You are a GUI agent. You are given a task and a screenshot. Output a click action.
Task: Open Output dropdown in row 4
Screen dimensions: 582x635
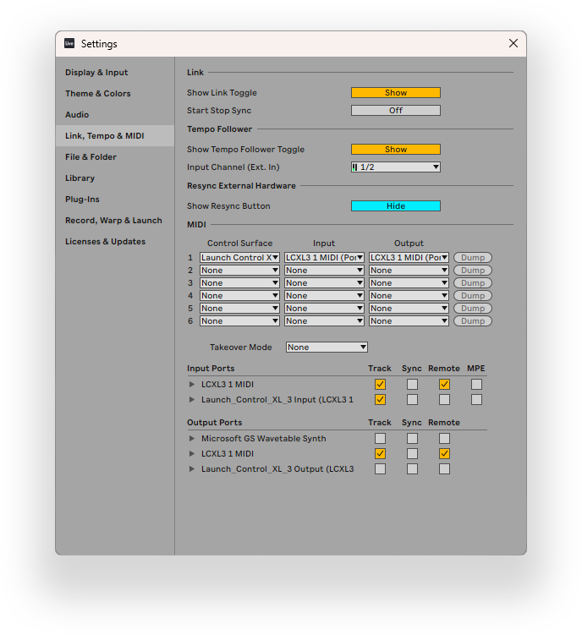(409, 296)
